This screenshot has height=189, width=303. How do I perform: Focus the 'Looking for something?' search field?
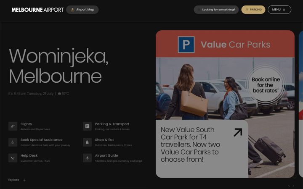(x=216, y=10)
